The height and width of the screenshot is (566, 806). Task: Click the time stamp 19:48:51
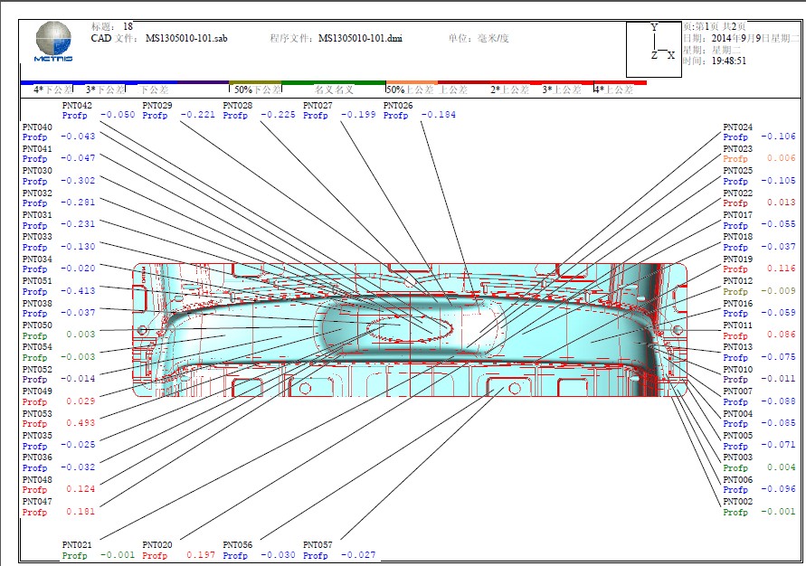pos(728,61)
